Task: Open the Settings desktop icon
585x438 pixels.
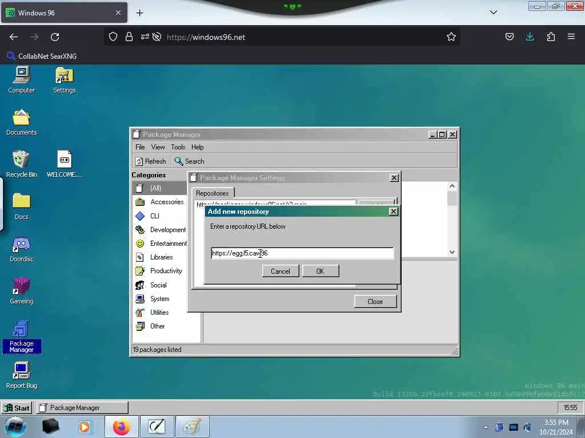Action: (x=64, y=79)
